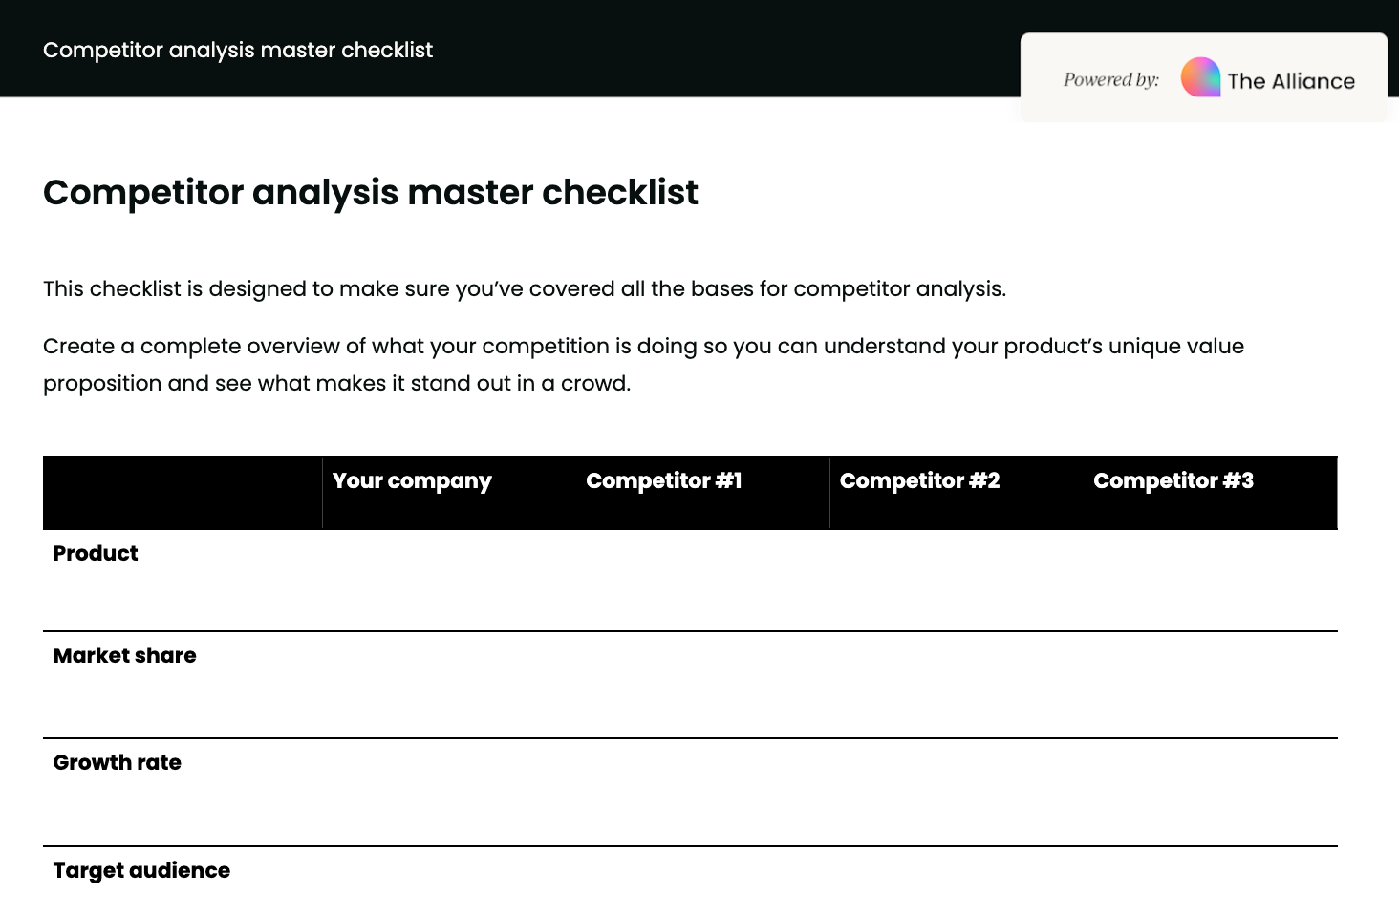Select the 'Competitor #2' column header
Image resolution: width=1399 pixels, height=915 pixels.
919,480
